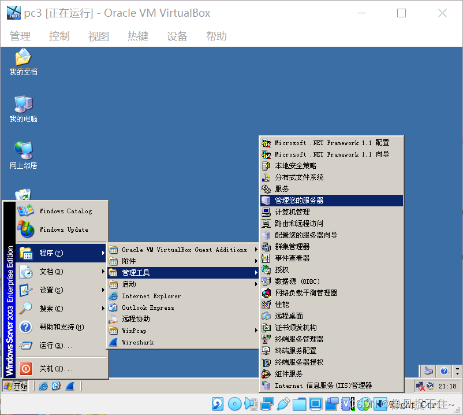Expand 附件 programs folder

click(x=182, y=261)
